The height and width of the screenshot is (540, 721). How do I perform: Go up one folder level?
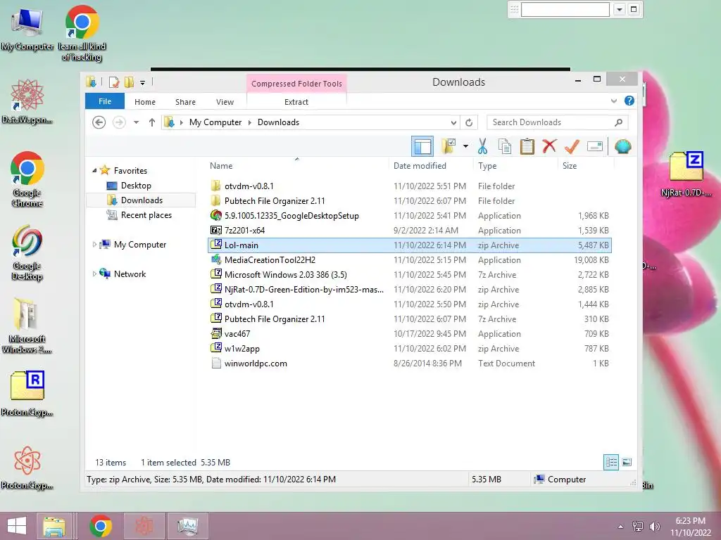tap(152, 122)
